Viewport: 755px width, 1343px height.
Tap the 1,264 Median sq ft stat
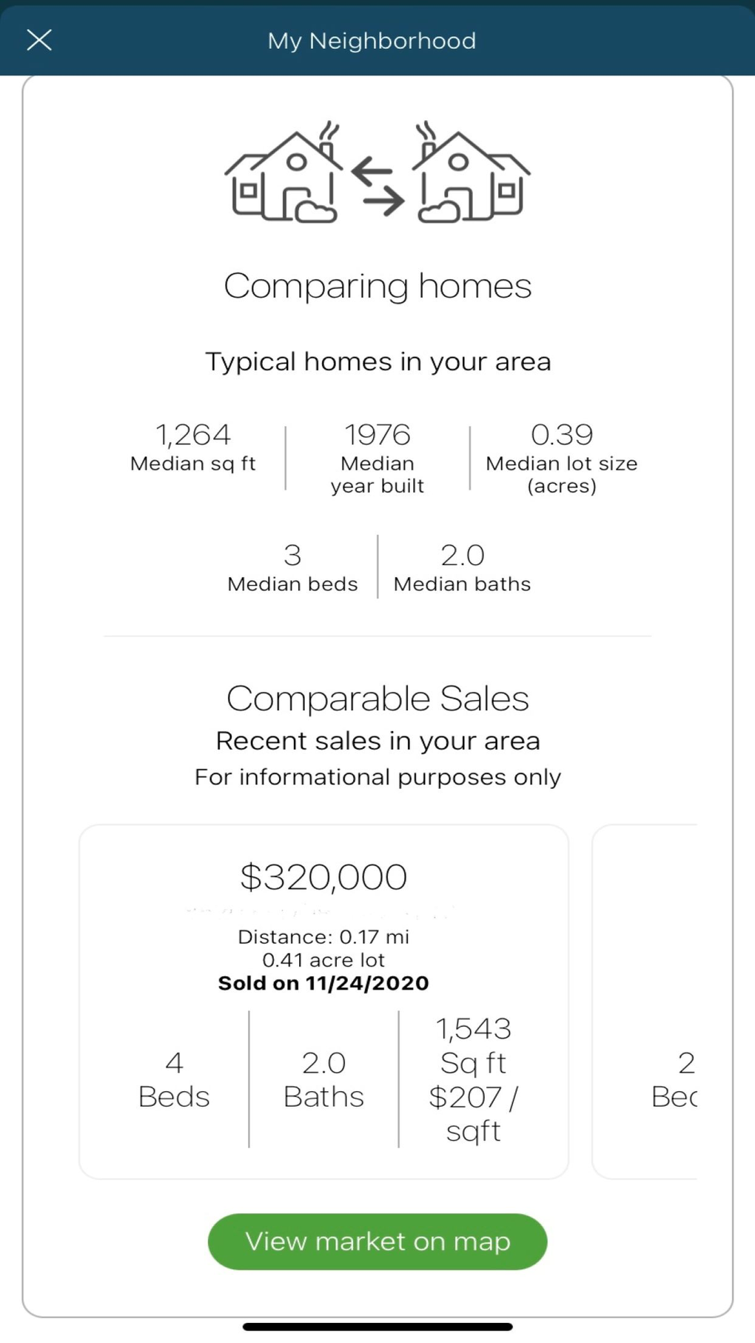(x=192, y=447)
